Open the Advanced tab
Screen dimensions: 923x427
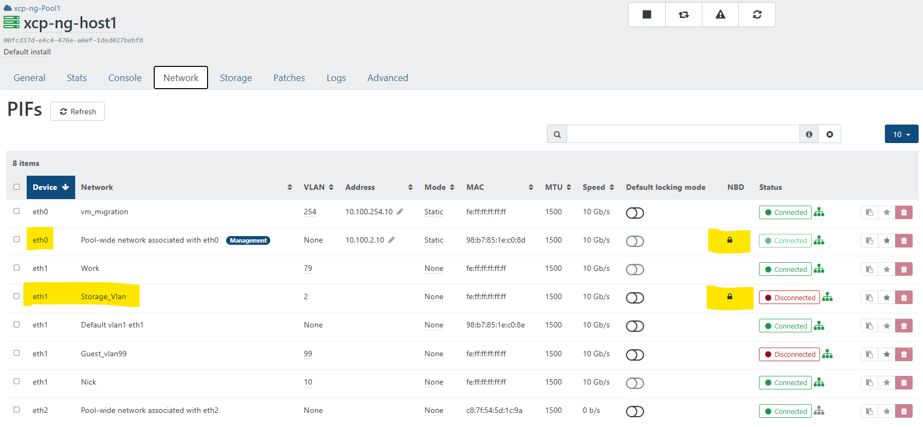pyautogui.click(x=387, y=78)
